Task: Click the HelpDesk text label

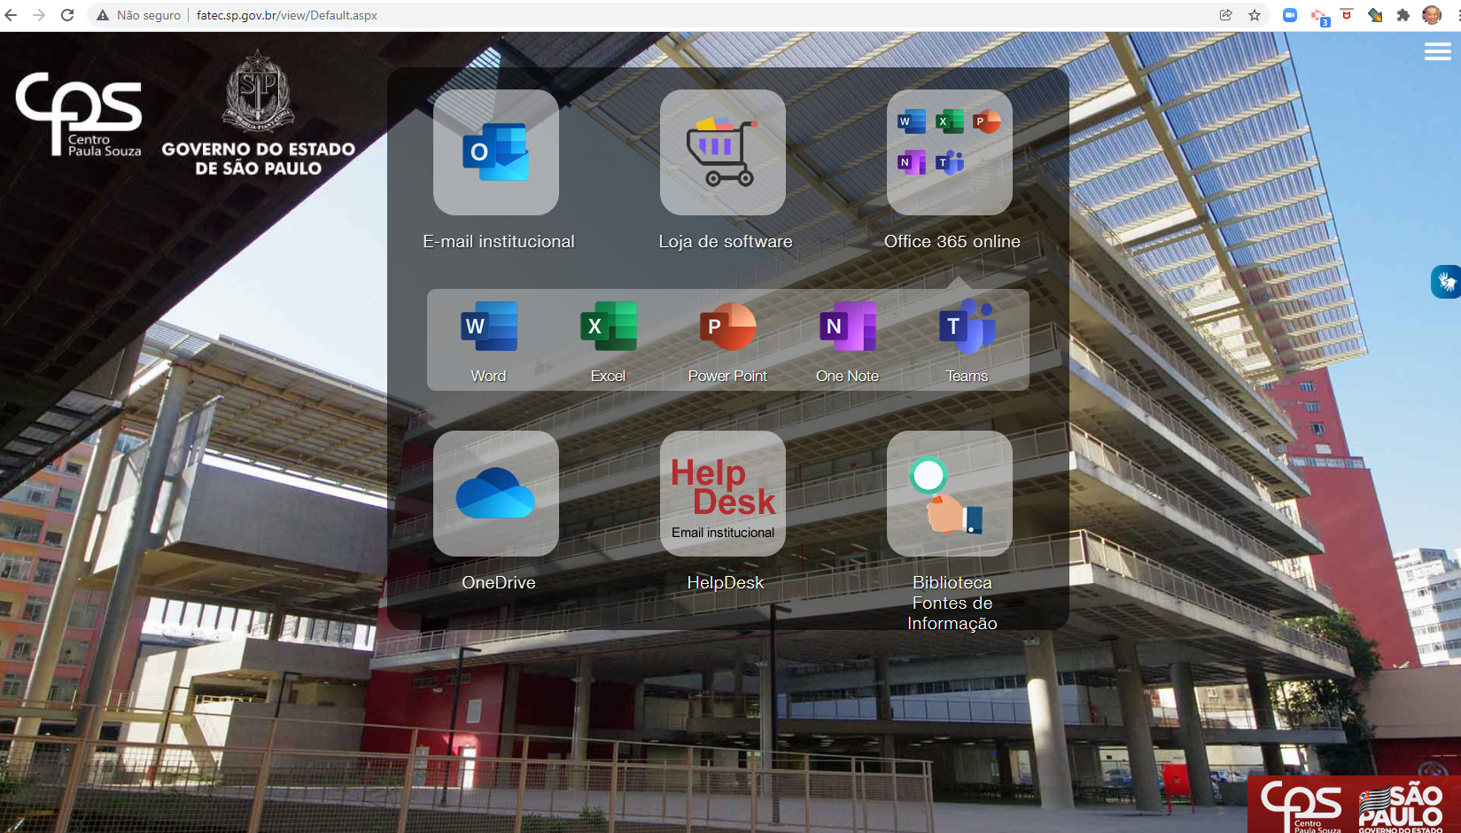Action: [726, 583]
